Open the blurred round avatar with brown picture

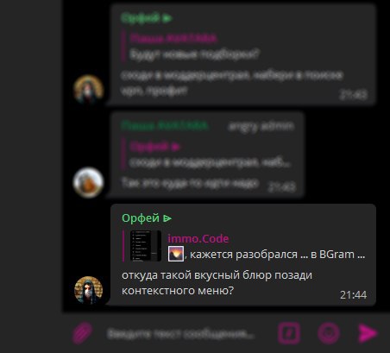[x=88, y=182]
